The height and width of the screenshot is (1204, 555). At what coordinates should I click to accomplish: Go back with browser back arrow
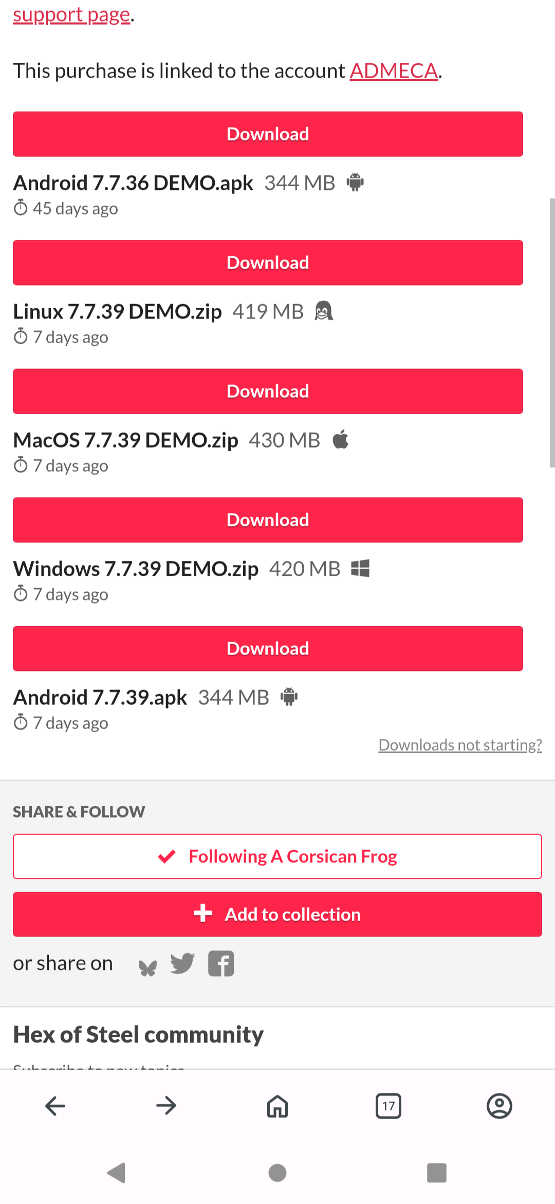coord(55,1106)
